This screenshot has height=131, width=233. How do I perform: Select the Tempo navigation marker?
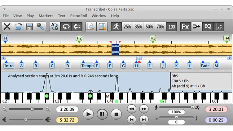87,66
